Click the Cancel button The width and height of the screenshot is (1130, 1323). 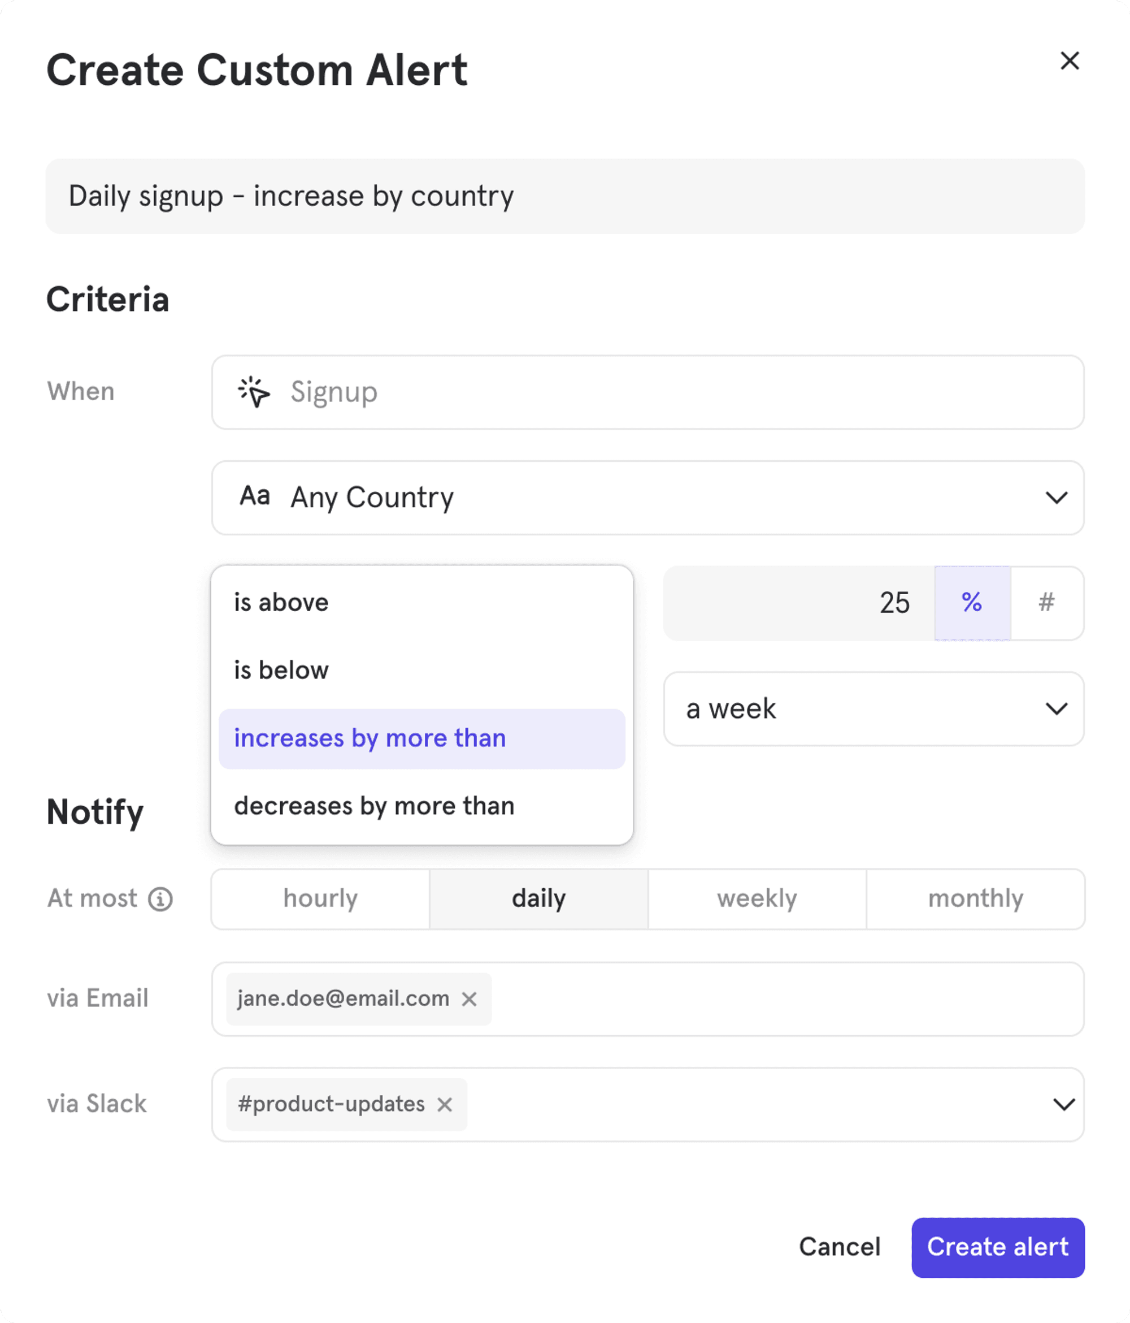pyautogui.click(x=839, y=1247)
